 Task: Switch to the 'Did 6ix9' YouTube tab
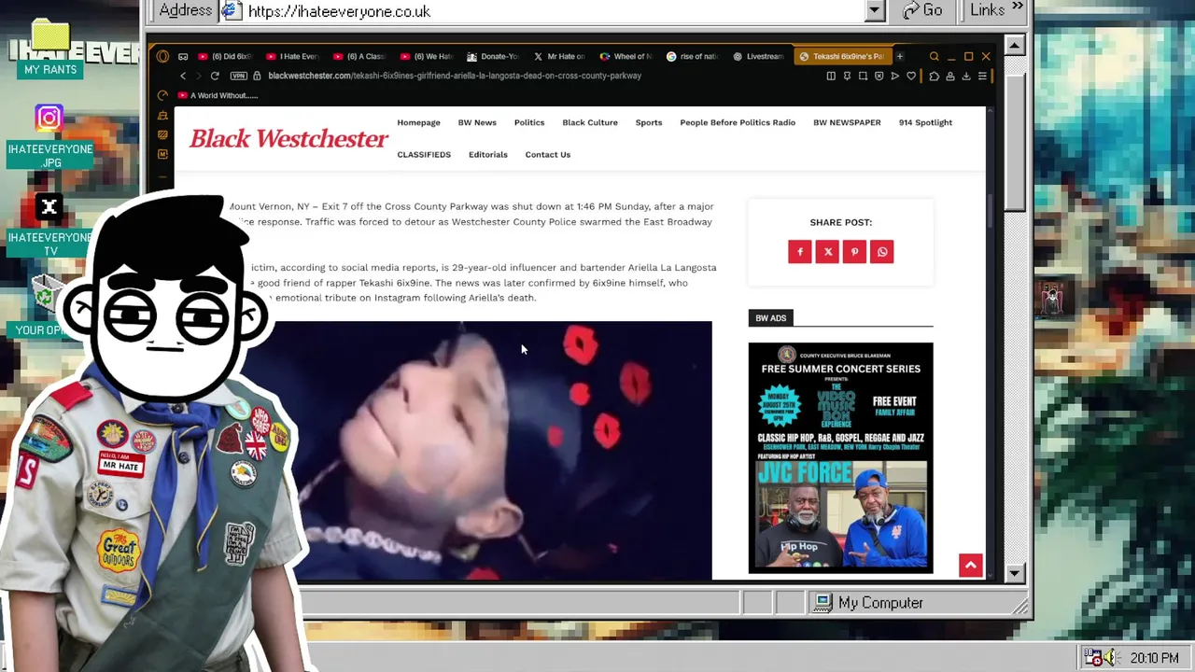click(x=225, y=56)
